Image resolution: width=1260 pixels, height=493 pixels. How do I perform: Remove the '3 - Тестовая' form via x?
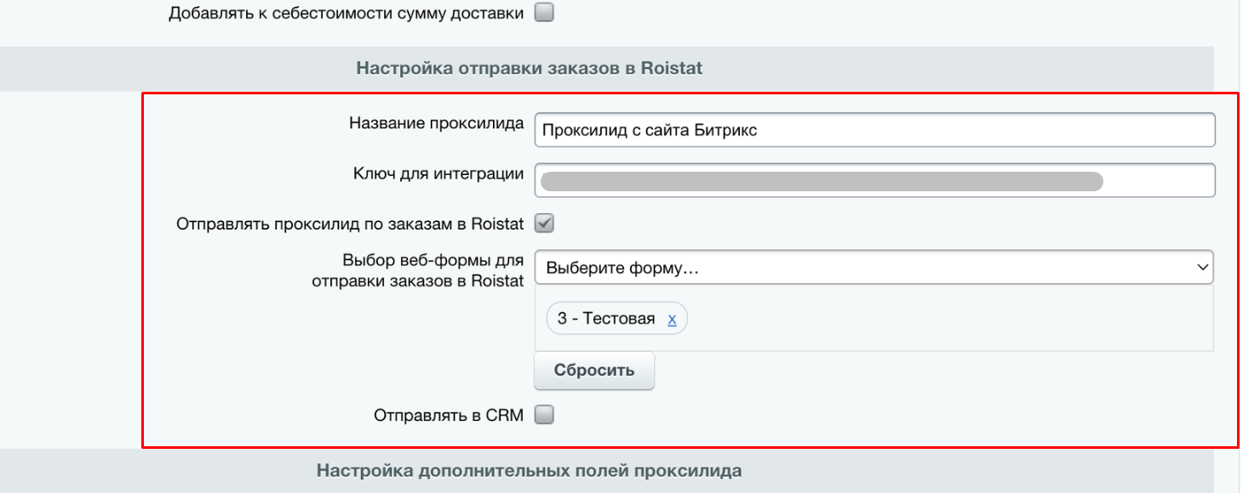(x=672, y=320)
